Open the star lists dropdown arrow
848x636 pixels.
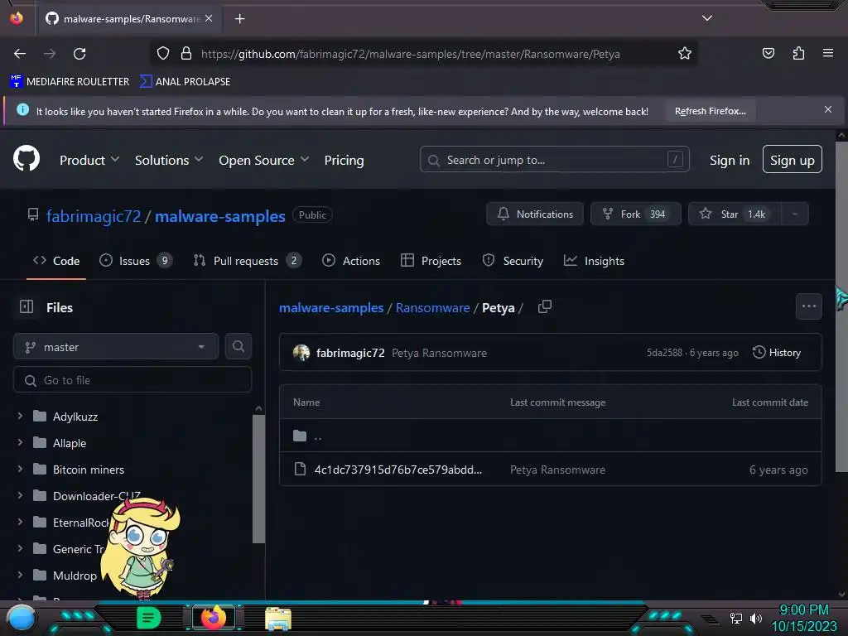click(795, 214)
